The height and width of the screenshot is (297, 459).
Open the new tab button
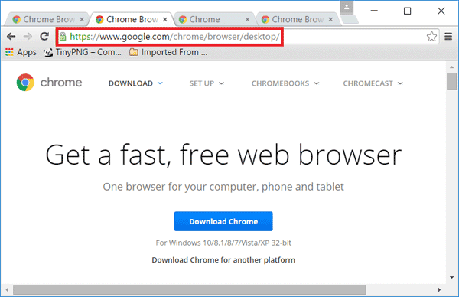tap(350, 19)
